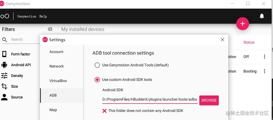Click the Size crop icon
Image resolution: width=273 pixels, height=120 pixels.
pos(4,86)
